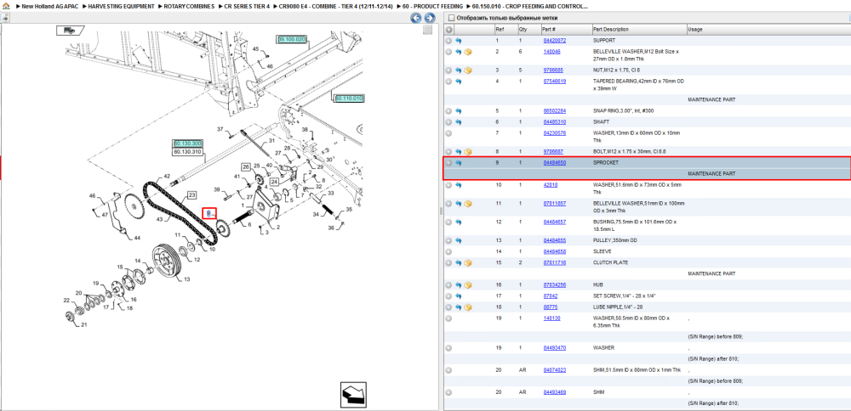This screenshot has height=411, width=851.
Task: Click 'CLUTCH PLATE' description text
Action: point(610,262)
